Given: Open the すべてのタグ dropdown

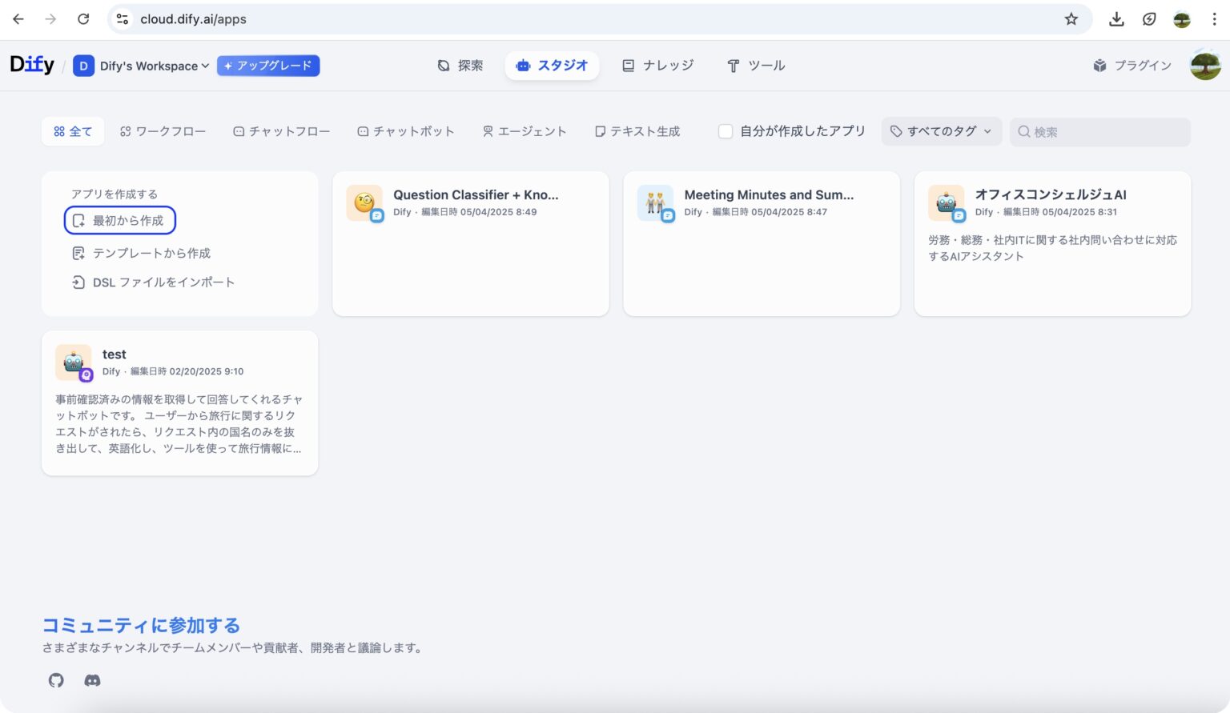Looking at the screenshot, I should coord(941,131).
